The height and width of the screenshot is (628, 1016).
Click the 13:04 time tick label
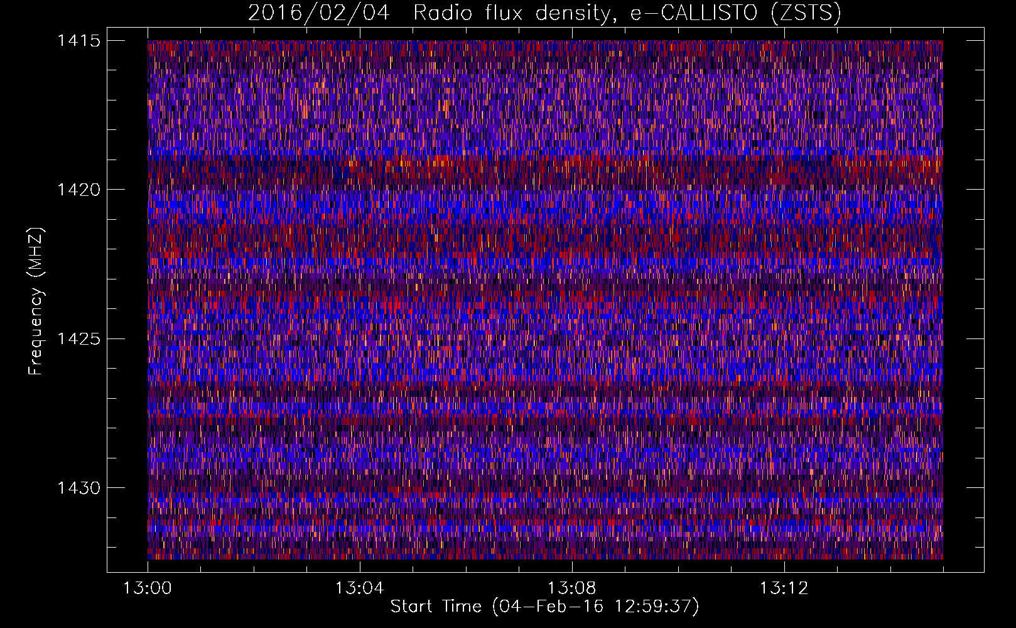360,588
